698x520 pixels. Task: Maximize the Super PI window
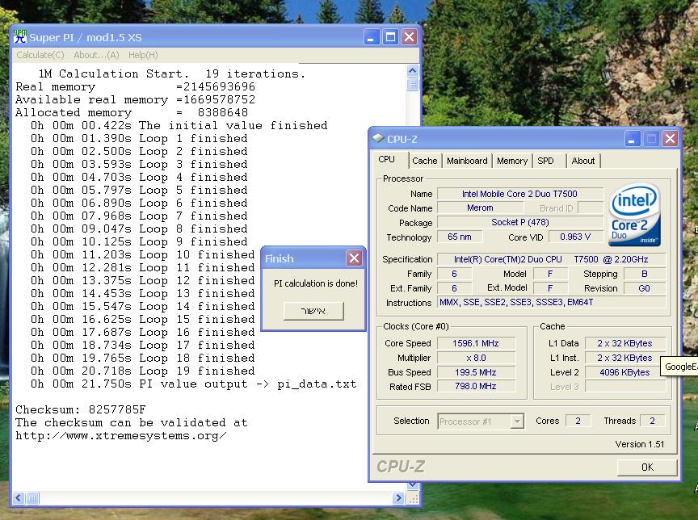pos(390,37)
